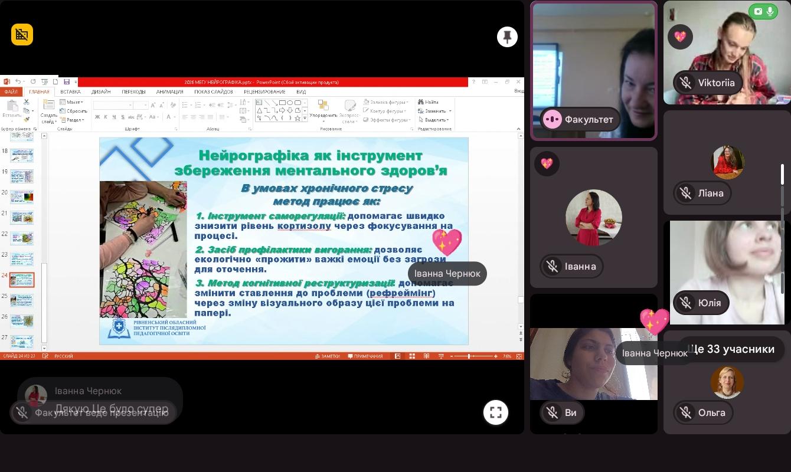Click the РУССКИЙ language indicator in status bar
Screen dimensions: 791x472
click(64, 356)
